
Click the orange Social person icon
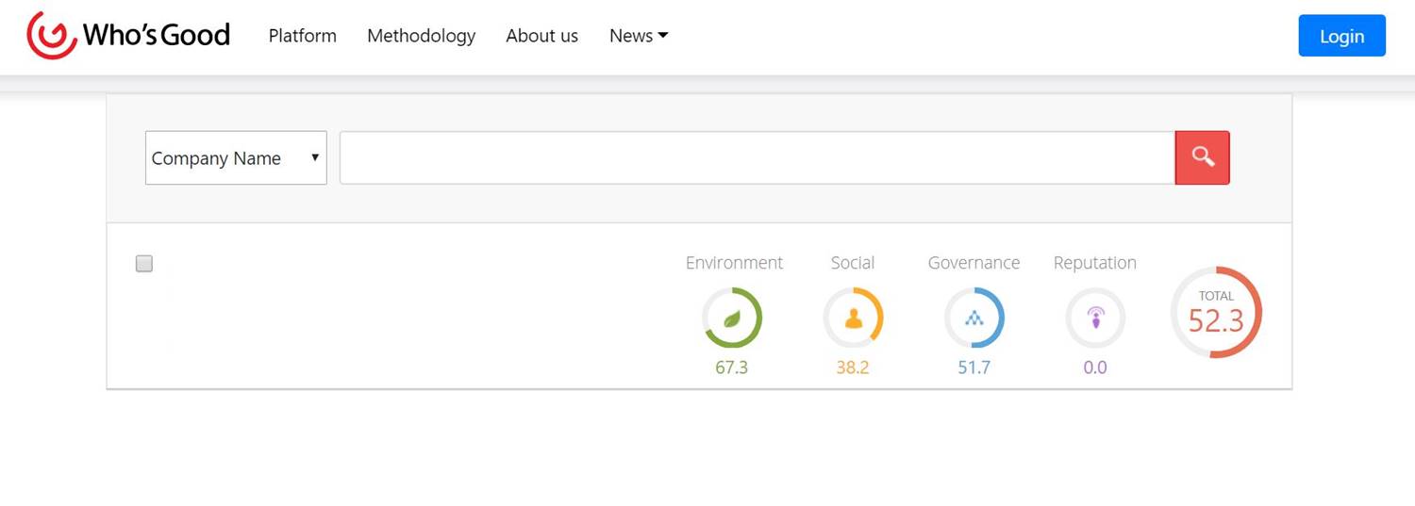coord(853,318)
